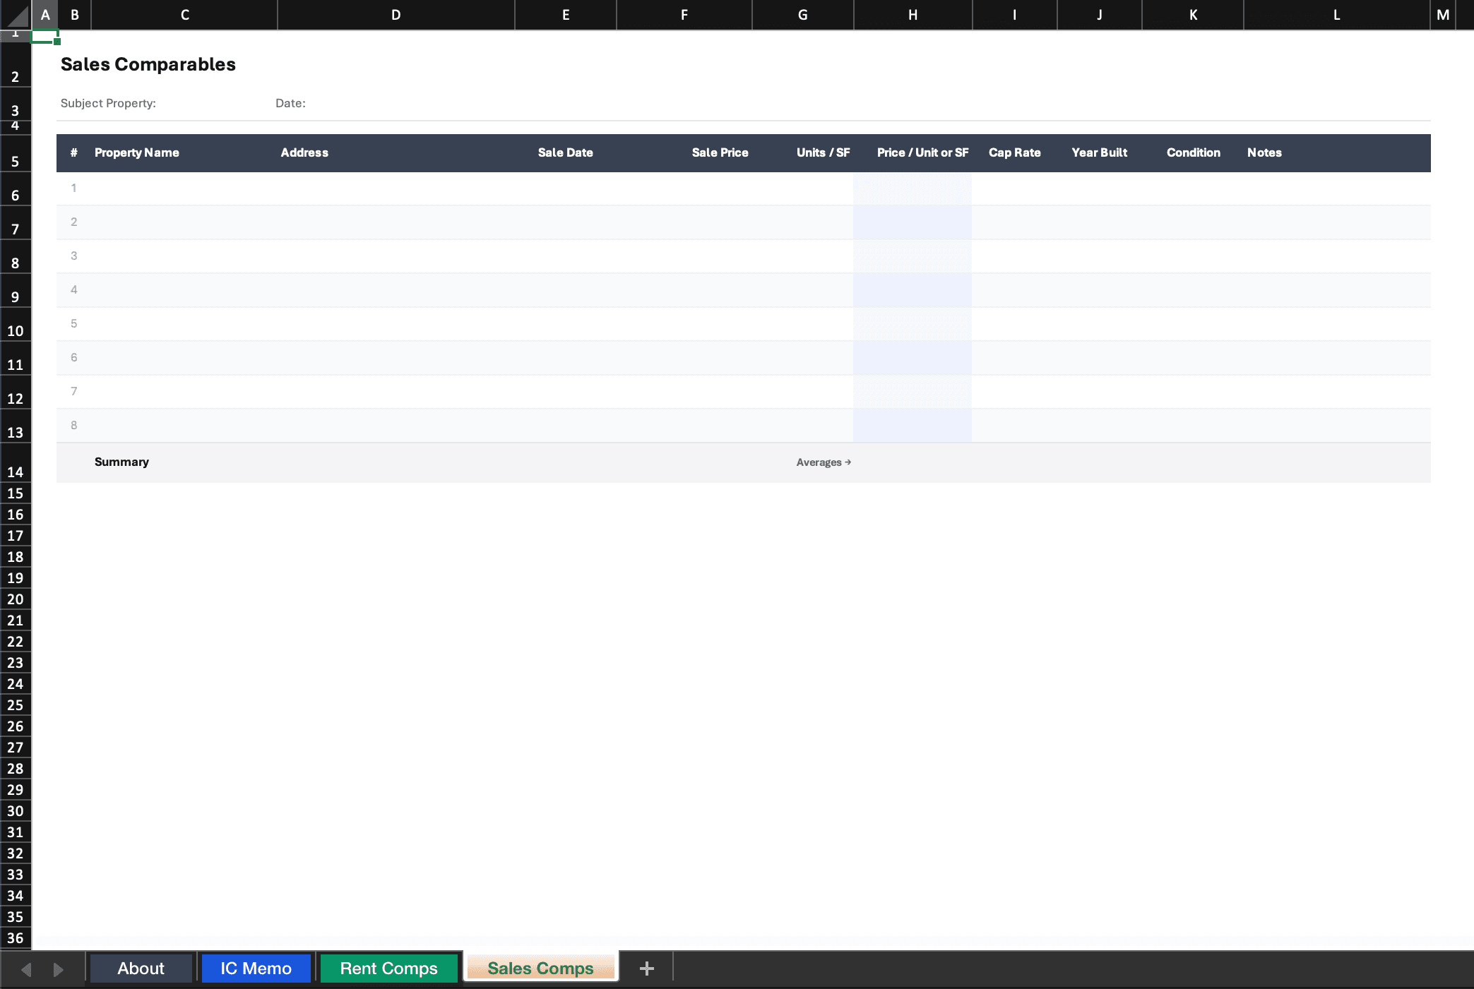Image resolution: width=1474 pixels, height=989 pixels.
Task: Click the plus icon to add a new sheet
Action: click(x=647, y=968)
